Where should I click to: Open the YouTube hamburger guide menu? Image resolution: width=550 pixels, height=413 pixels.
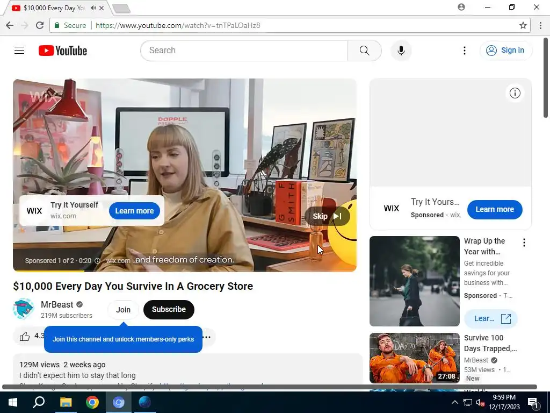[x=19, y=51]
